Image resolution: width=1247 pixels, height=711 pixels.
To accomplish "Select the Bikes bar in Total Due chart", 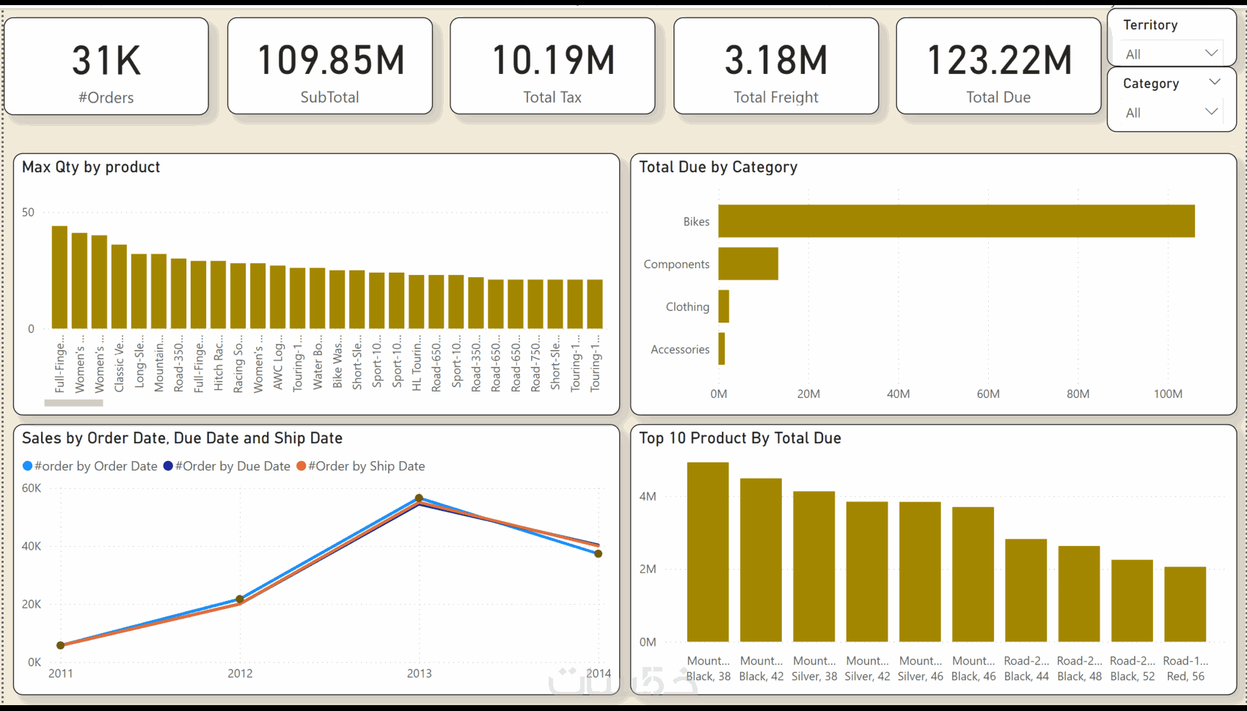I will (x=957, y=221).
